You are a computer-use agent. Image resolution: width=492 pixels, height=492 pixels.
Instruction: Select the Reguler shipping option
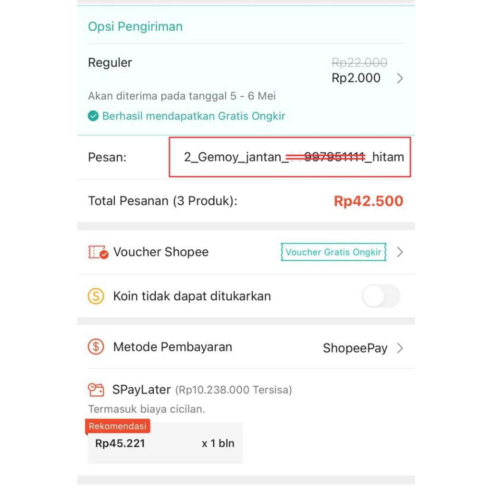point(110,63)
